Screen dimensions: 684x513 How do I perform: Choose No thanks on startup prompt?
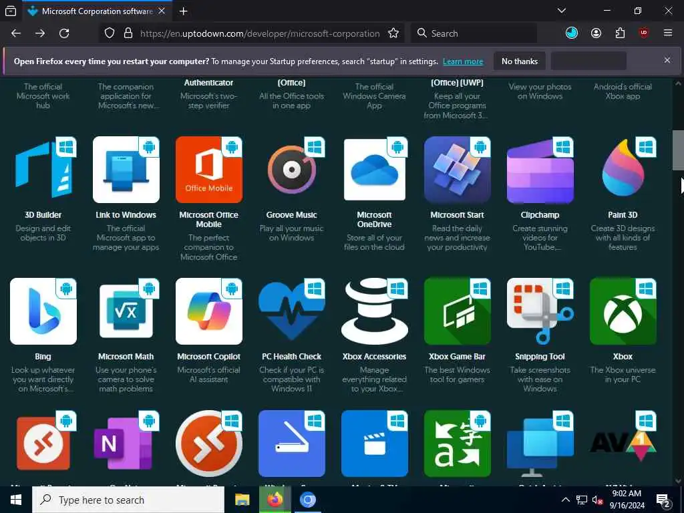(x=520, y=61)
